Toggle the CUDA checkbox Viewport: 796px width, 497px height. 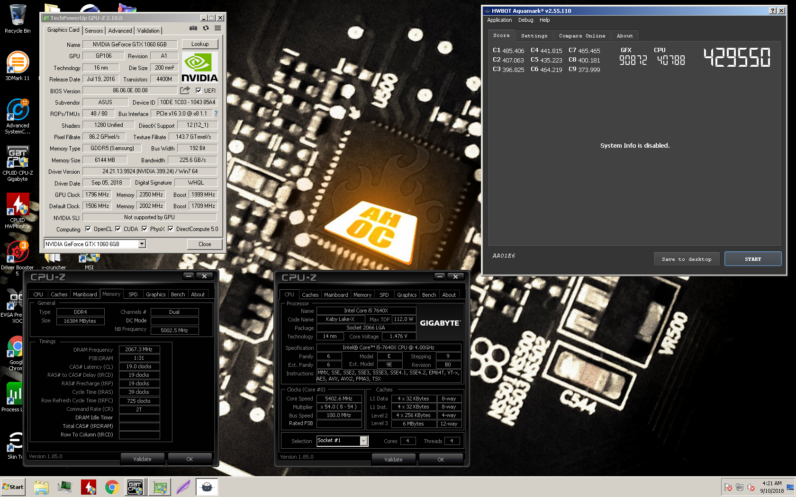click(x=118, y=229)
